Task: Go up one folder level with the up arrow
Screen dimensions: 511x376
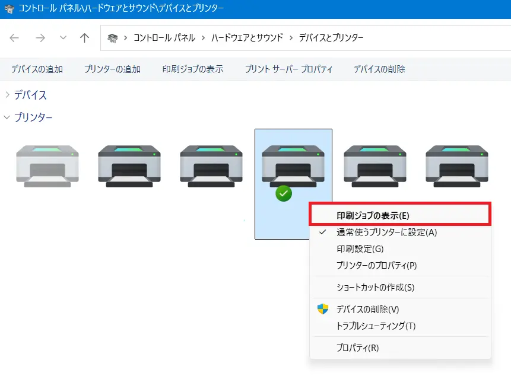Action: 84,38
